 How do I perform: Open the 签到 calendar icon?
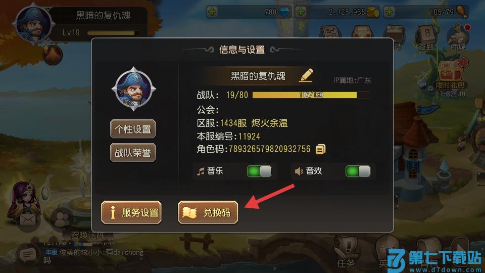pyautogui.click(x=426, y=37)
